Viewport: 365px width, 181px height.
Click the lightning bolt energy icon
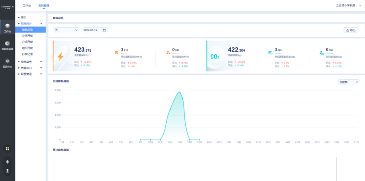pos(61,56)
